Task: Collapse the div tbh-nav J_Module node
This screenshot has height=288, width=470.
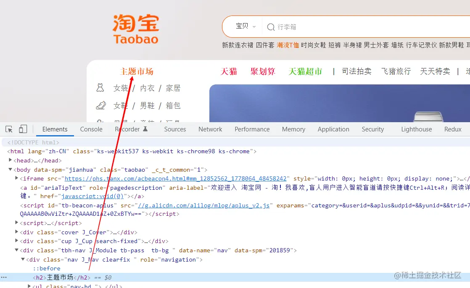Action: click(x=16, y=250)
